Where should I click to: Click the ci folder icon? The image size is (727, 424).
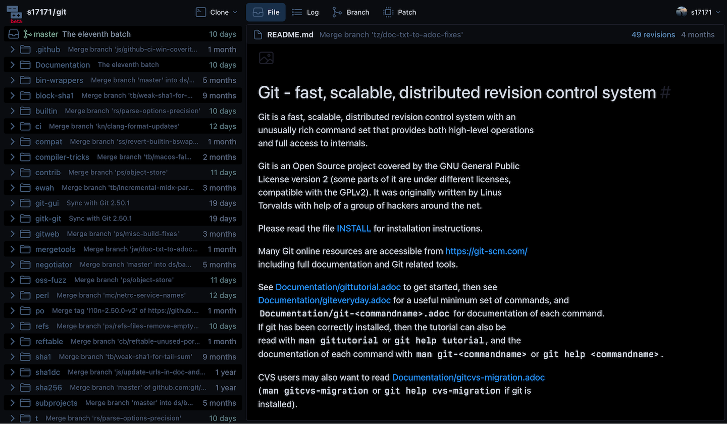25,126
